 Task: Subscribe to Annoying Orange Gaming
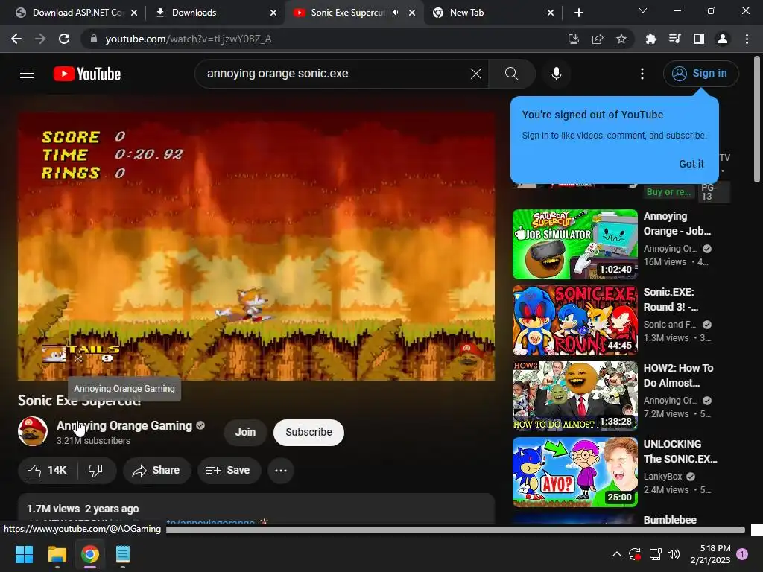[308, 432]
